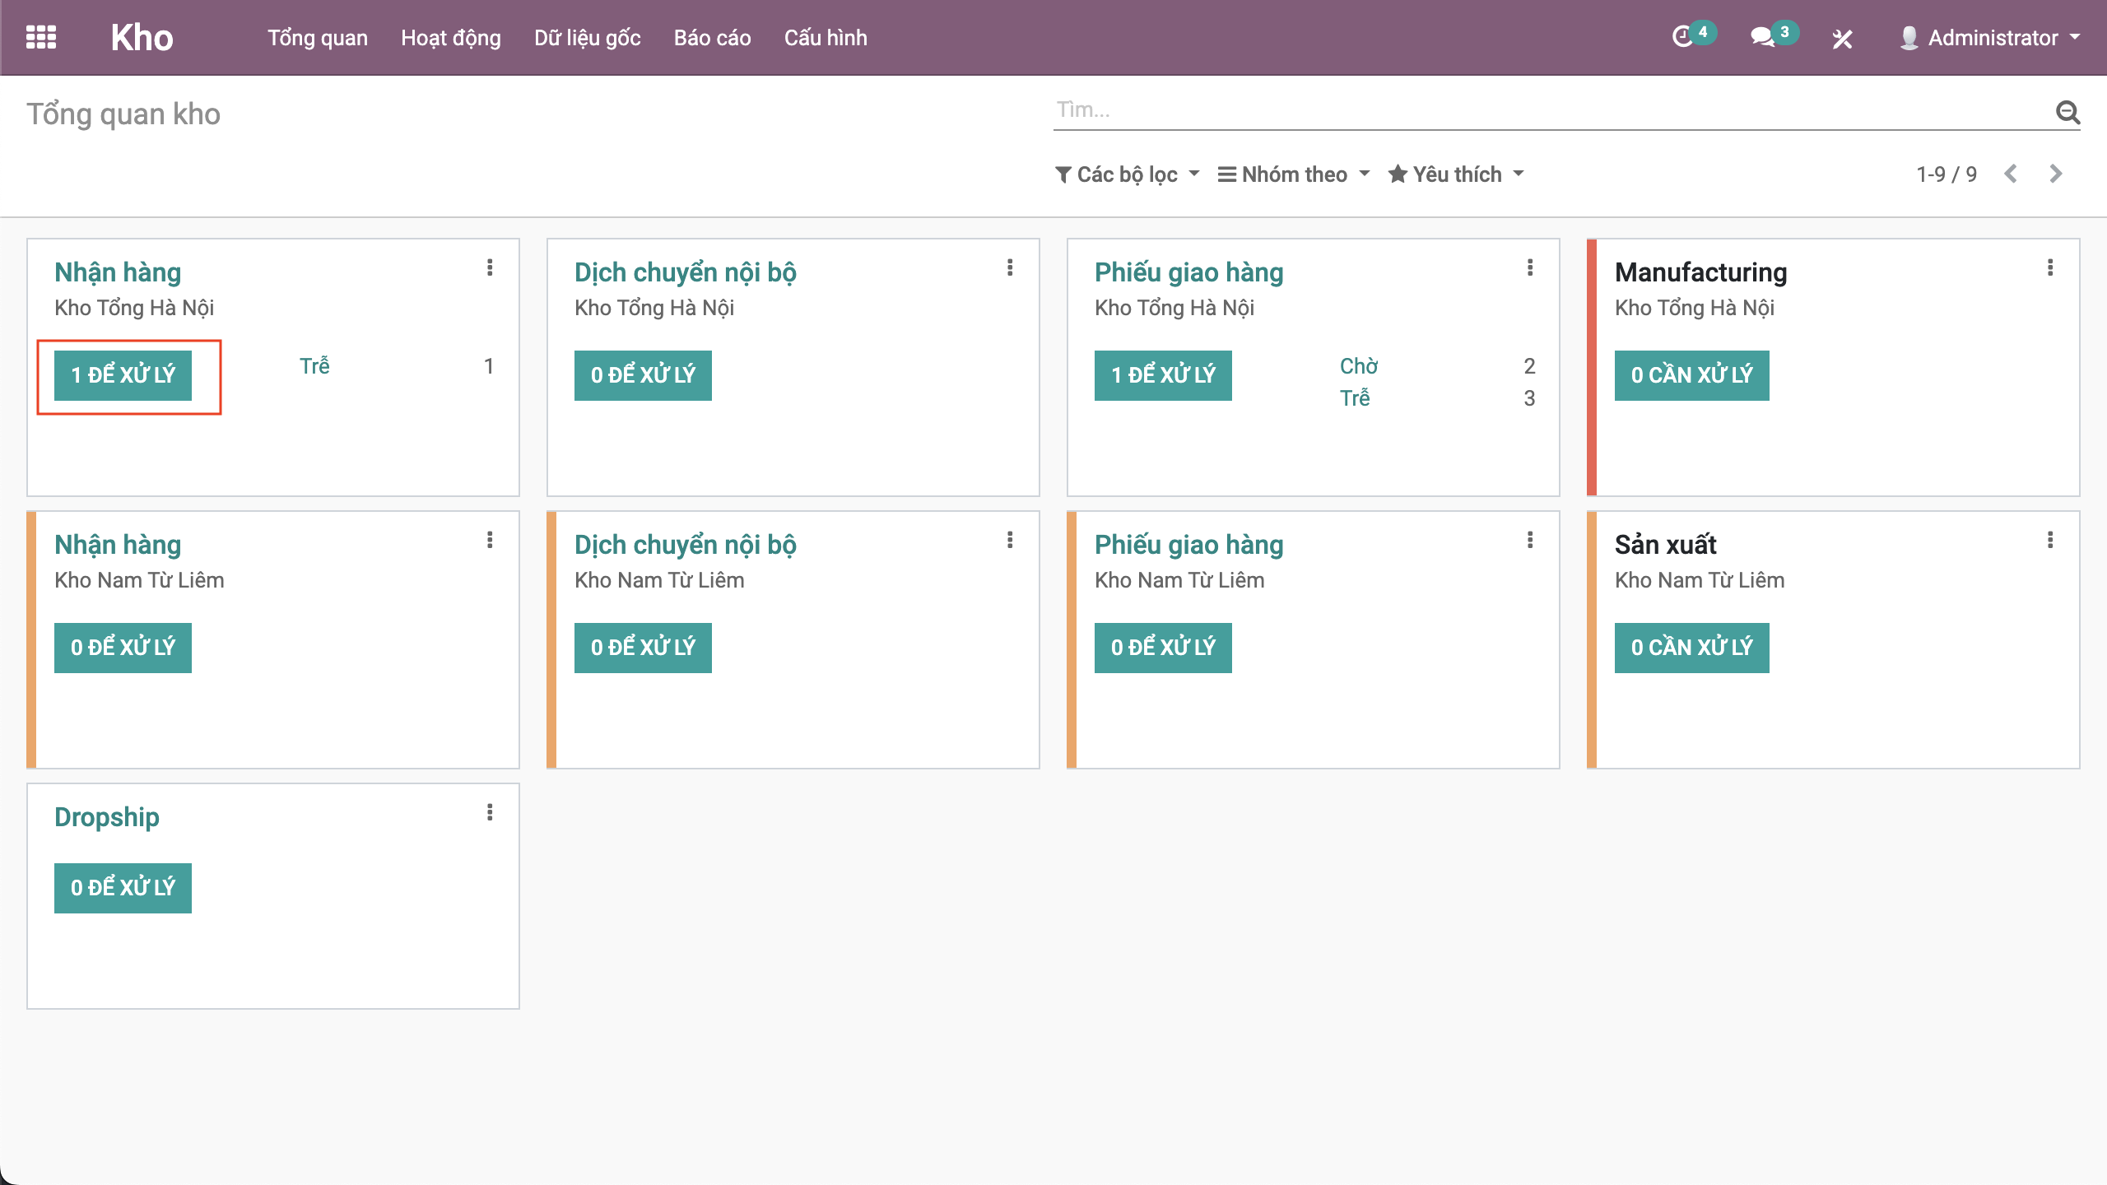Image resolution: width=2107 pixels, height=1185 pixels.
Task: Open the Trễ link on Nhận hàng card
Action: (x=314, y=366)
